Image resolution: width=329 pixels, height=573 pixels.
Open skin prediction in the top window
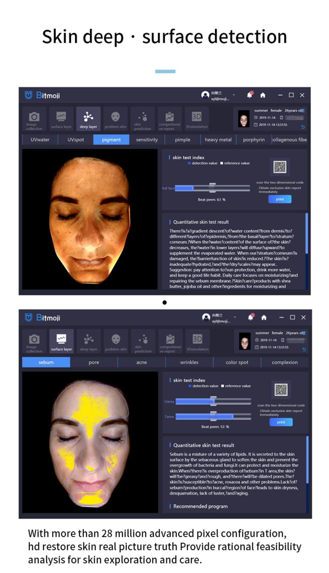(x=143, y=119)
